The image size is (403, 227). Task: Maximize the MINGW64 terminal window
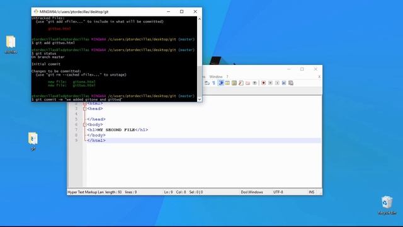(182, 11)
